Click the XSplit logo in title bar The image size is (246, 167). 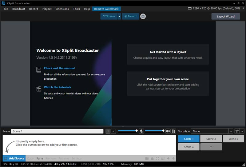(x=3, y=3)
